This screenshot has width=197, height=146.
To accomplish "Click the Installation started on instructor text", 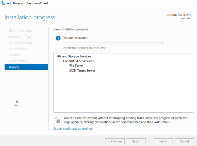I will 84,48.
